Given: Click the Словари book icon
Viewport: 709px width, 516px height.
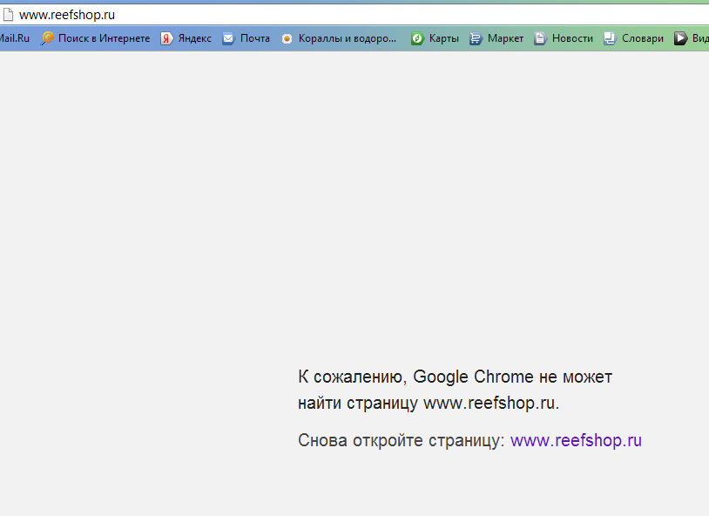Looking at the screenshot, I should (610, 38).
